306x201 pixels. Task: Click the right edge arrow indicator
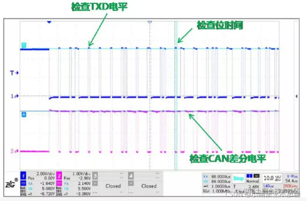296,96
